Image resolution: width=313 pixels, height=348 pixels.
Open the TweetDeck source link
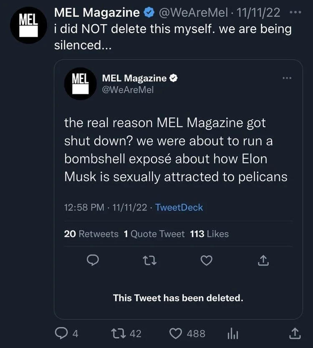[179, 206]
